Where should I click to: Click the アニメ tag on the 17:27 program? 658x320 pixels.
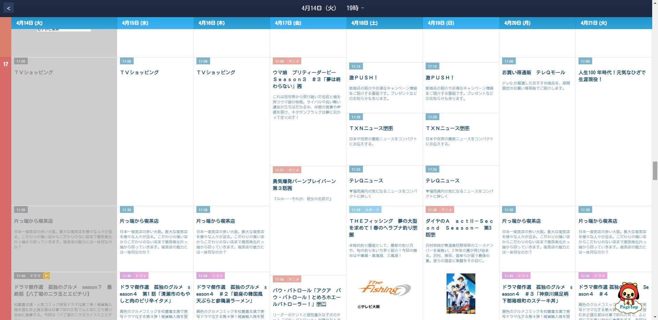coord(294,170)
